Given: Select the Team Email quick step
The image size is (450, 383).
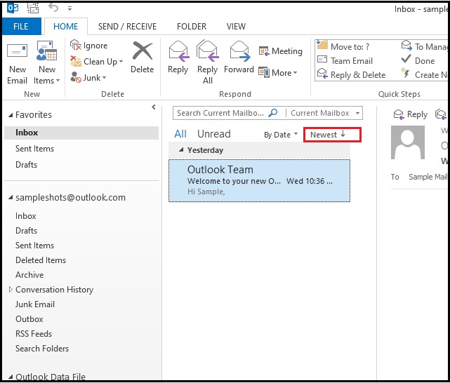Looking at the screenshot, I should 345,60.
